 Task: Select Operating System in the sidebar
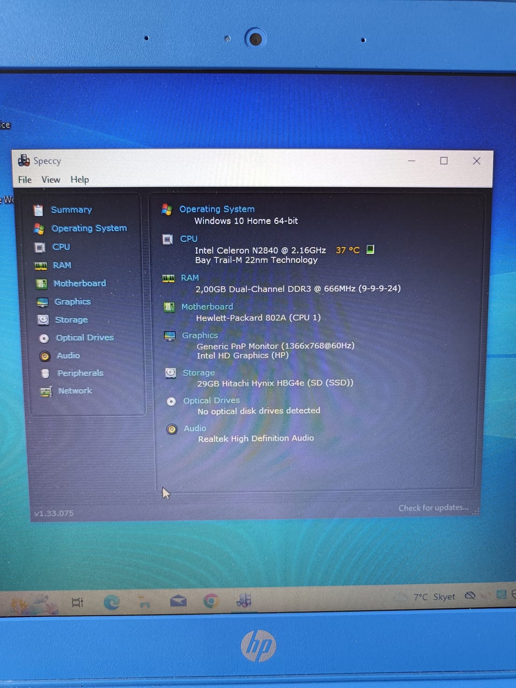pos(89,228)
